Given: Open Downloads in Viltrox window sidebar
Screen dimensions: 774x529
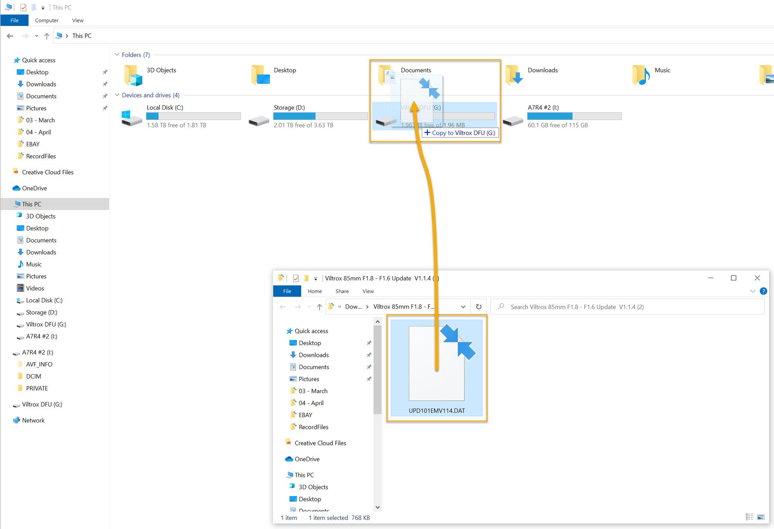Looking at the screenshot, I should (313, 355).
